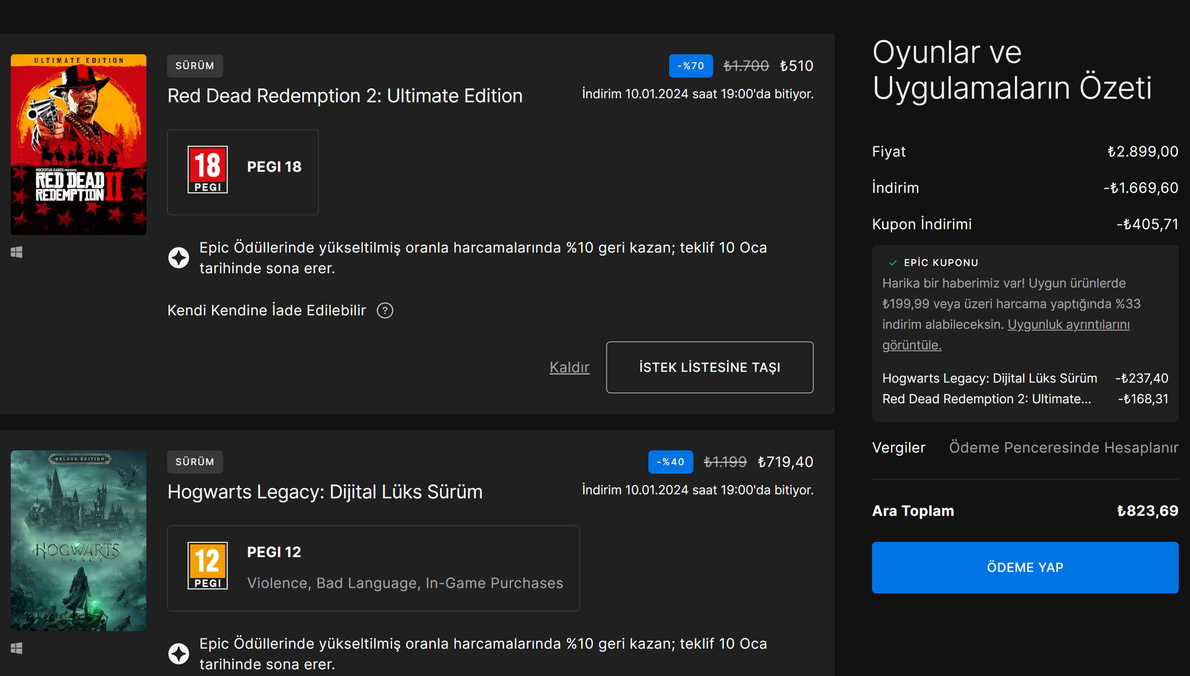The height and width of the screenshot is (676, 1190).
Task: Click the Hogwarts Legacy cover thumbnail
Action: point(79,541)
